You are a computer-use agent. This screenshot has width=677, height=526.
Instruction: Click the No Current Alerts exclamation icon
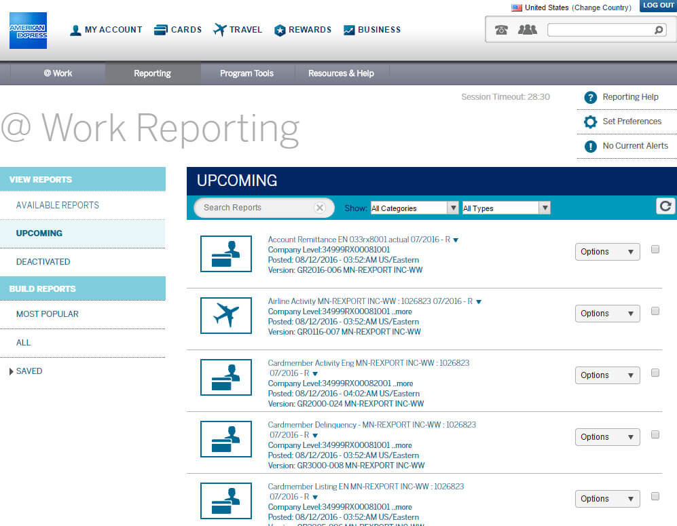(x=590, y=145)
